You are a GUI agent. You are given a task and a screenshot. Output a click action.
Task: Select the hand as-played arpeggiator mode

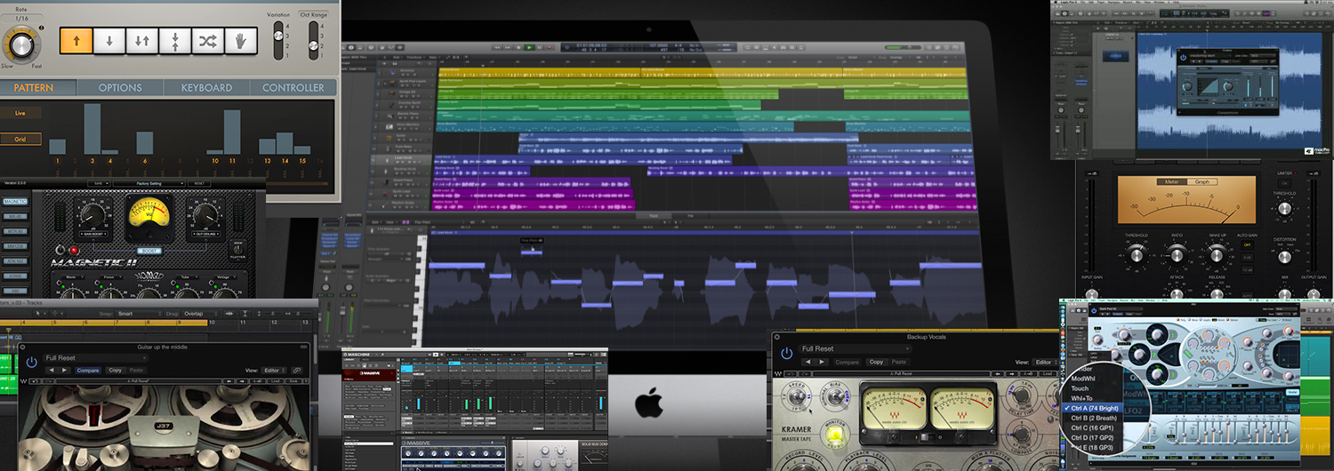point(241,41)
